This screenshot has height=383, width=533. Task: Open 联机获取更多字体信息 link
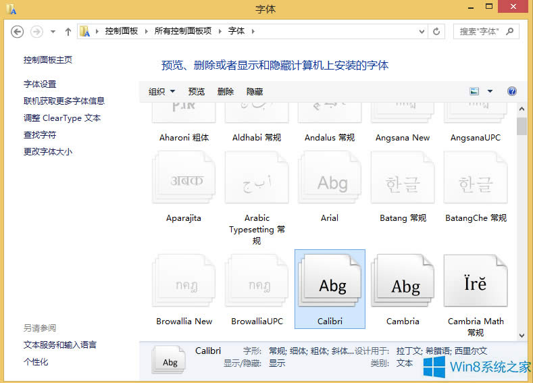[x=64, y=101]
